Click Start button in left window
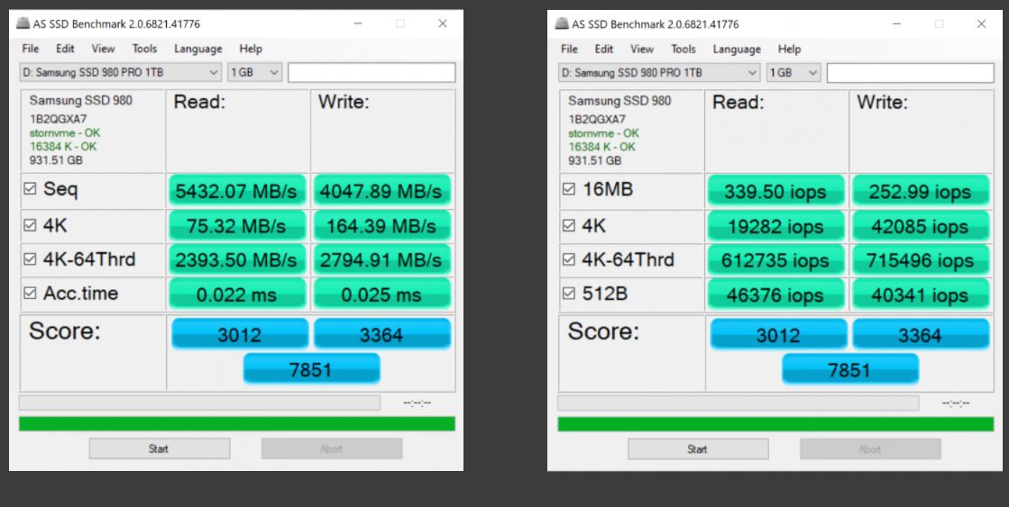The width and height of the screenshot is (1009, 507). [x=159, y=448]
